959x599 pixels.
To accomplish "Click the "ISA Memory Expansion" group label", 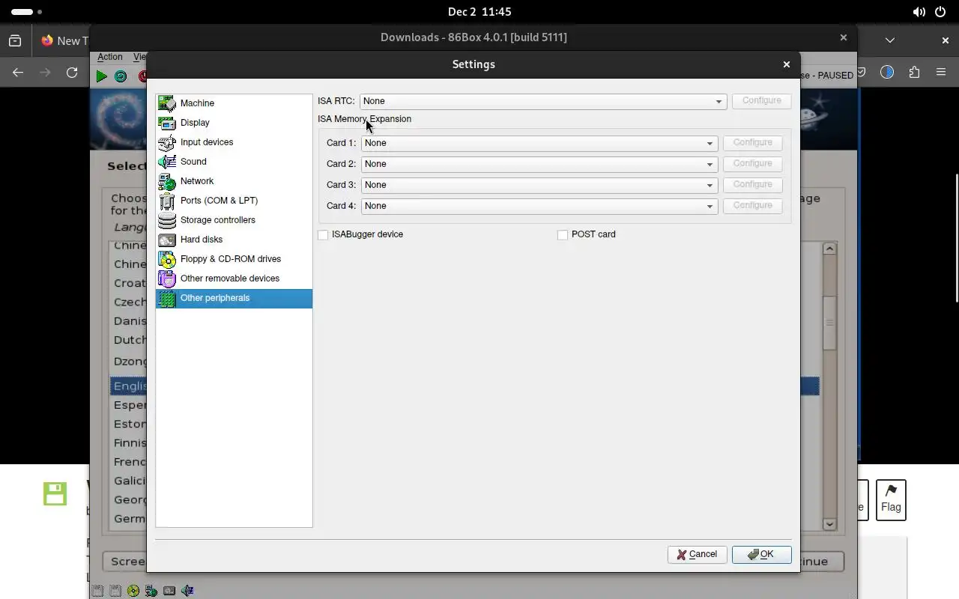I will pos(364,119).
